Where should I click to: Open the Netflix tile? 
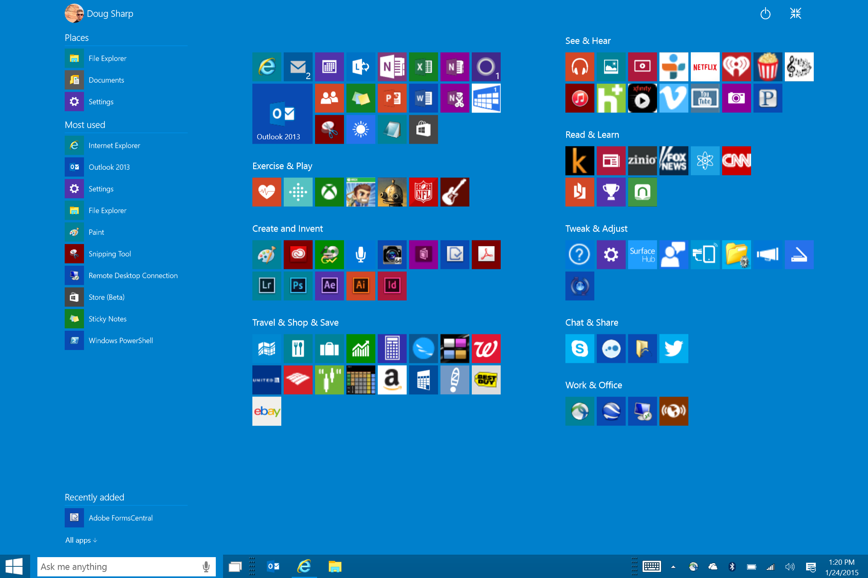coord(705,67)
